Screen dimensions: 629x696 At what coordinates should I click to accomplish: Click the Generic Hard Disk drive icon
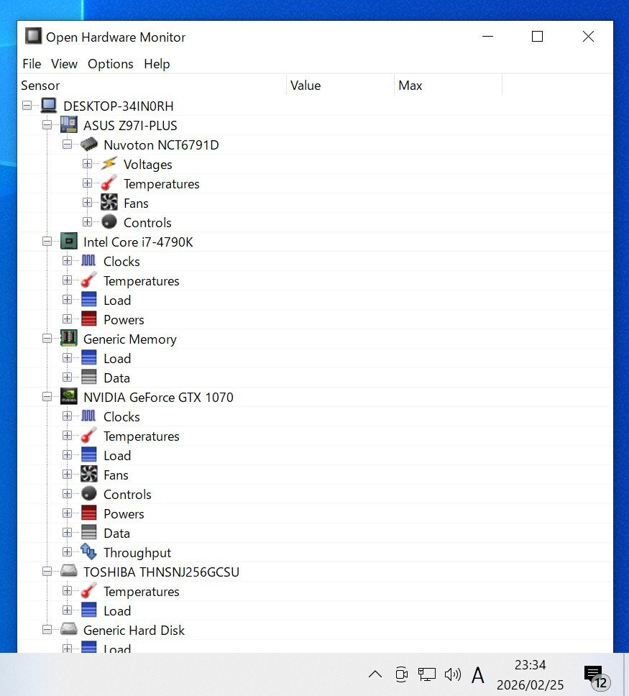(x=69, y=629)
